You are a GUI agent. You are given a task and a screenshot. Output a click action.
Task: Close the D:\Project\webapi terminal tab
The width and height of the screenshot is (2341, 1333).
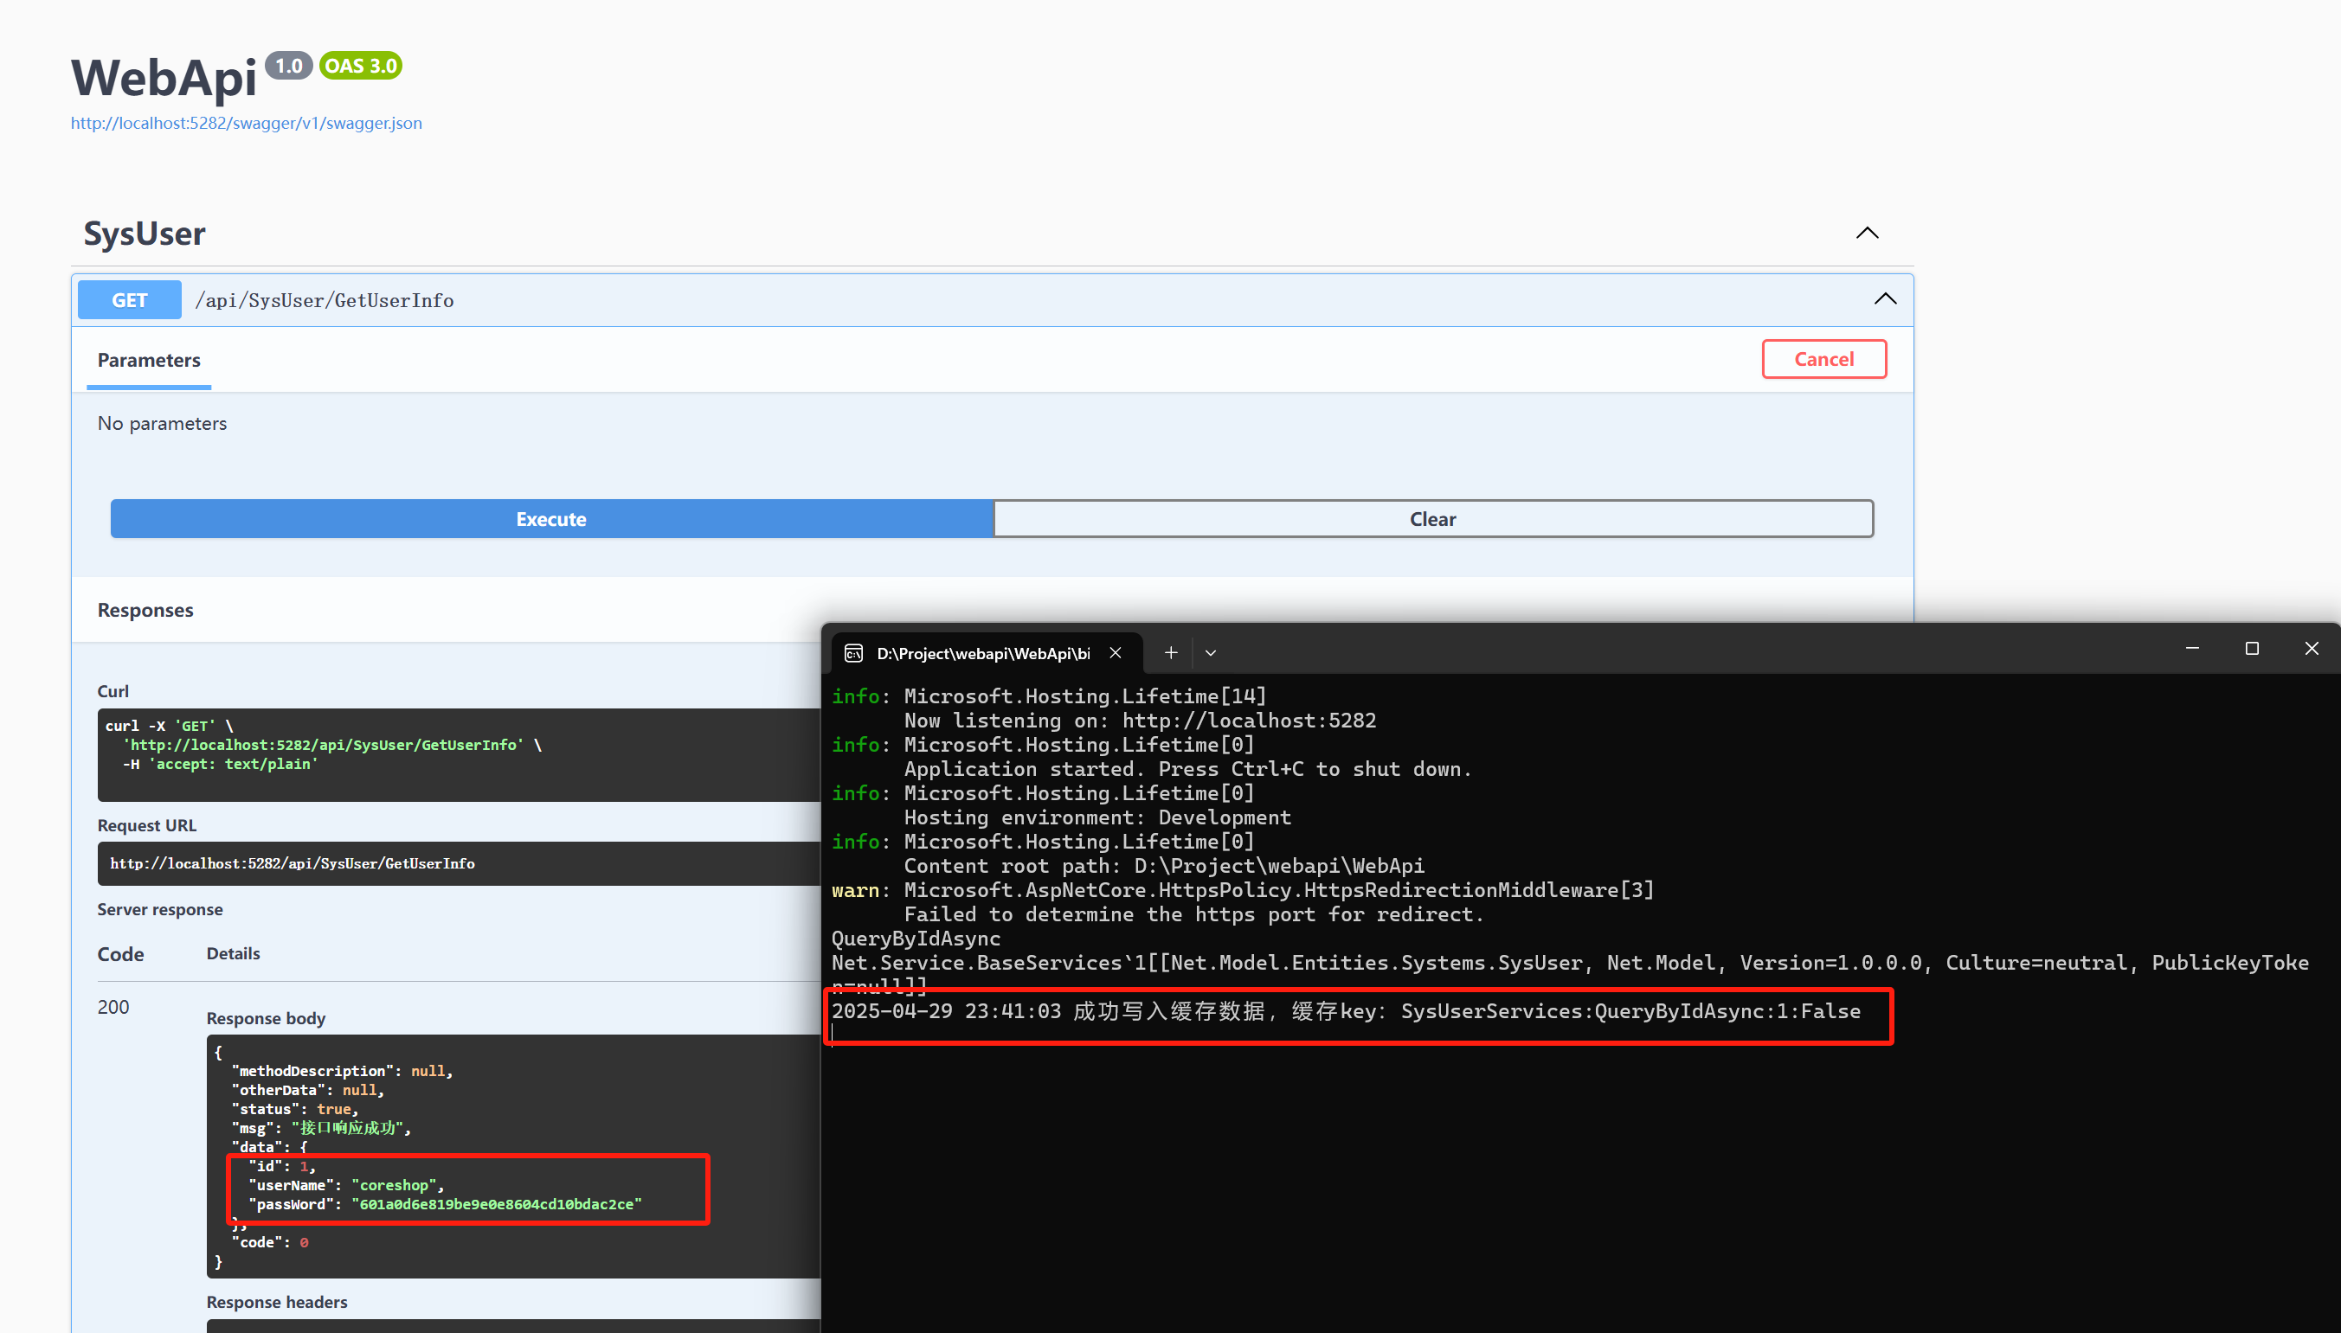[1116, 653]
